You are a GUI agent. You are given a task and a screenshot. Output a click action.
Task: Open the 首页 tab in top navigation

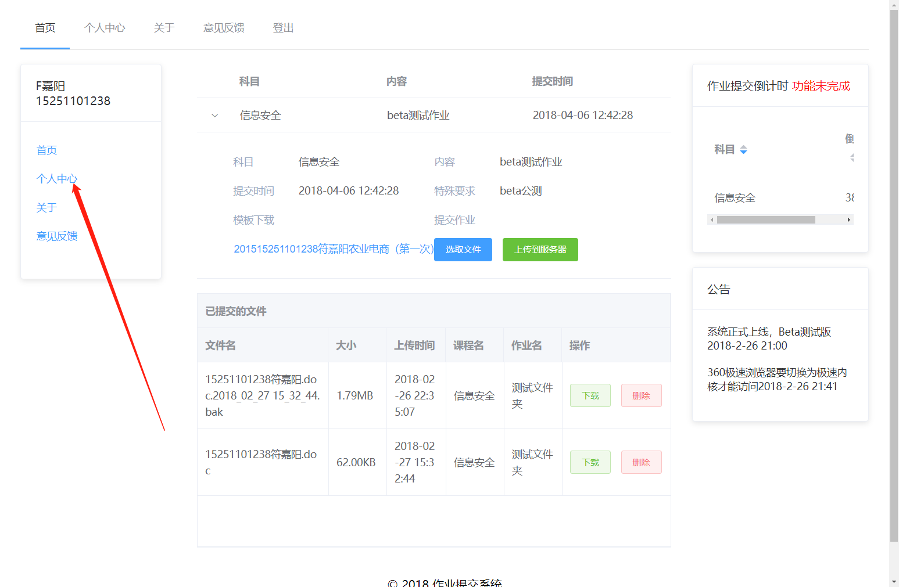(x=45, y=28)
